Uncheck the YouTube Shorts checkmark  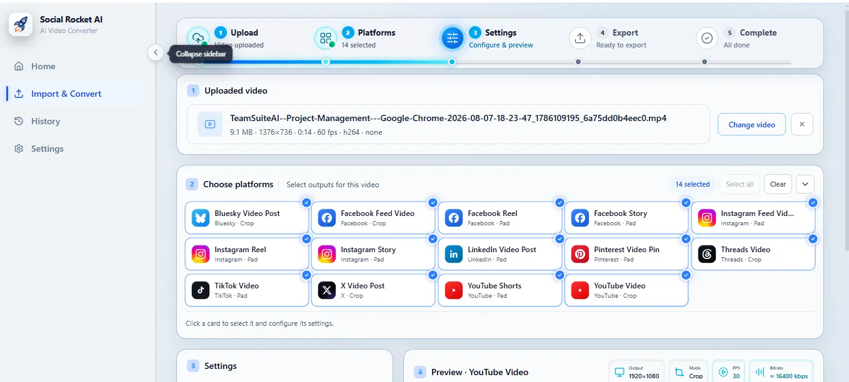point(560,275)
